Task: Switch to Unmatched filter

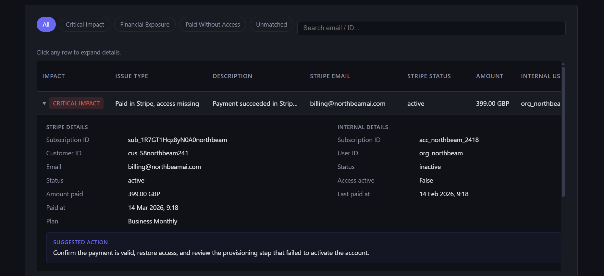Action: click(271, 25)
